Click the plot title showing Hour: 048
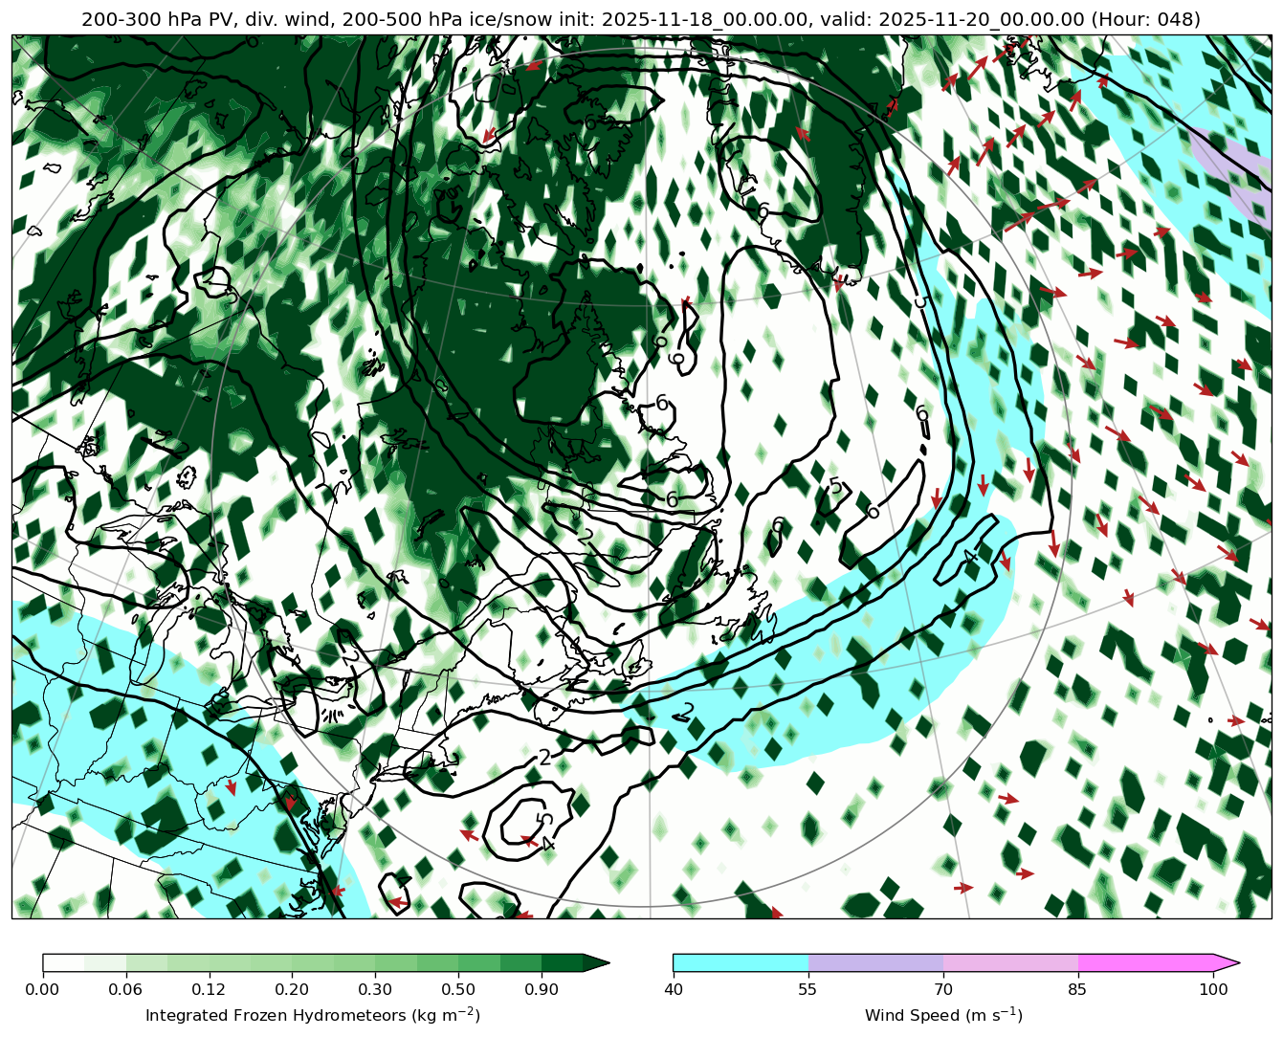This screenshot has width=1283, height=1037. (641, 19)
